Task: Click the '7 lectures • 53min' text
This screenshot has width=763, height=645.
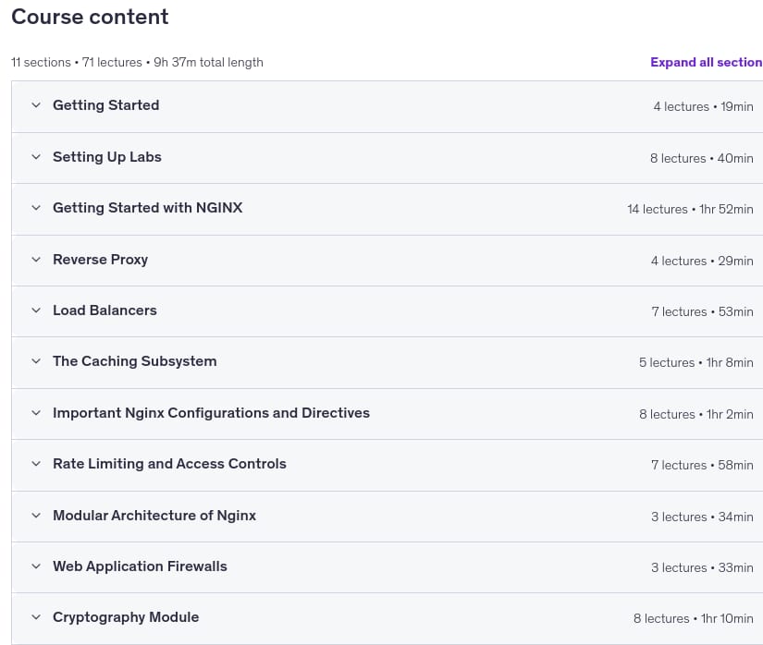Action: point(702,311)
